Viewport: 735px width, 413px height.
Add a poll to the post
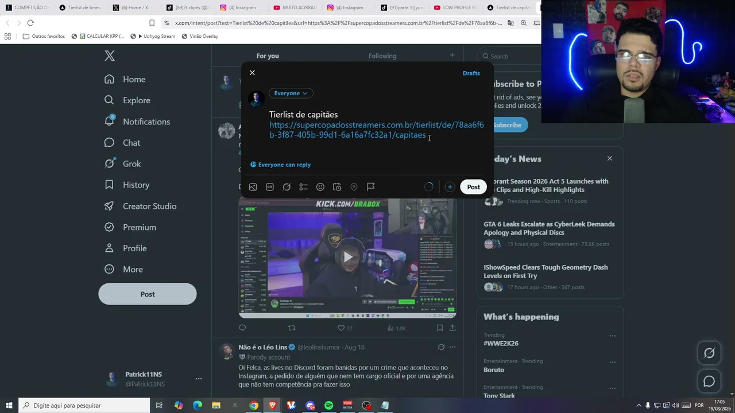(304, 187)
